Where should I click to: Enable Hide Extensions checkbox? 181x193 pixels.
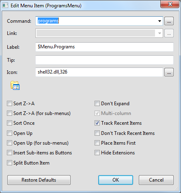pos(97,153)
